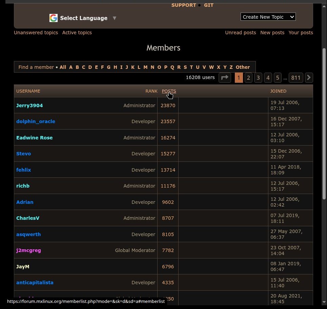327x309 pixels.
Task: Filter members by Other characters
Action: pyautogui.click(x=243, y=67)
